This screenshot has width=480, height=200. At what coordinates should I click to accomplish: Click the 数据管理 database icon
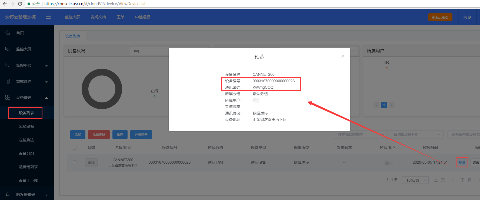(x=8, y=81)
